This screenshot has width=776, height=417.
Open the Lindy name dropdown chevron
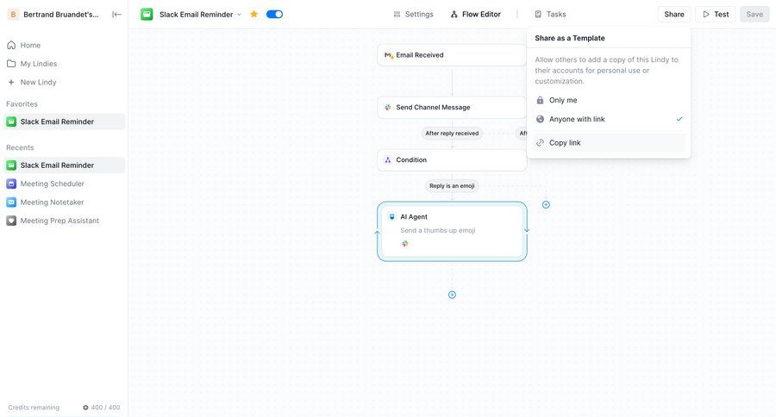(239, 15)
